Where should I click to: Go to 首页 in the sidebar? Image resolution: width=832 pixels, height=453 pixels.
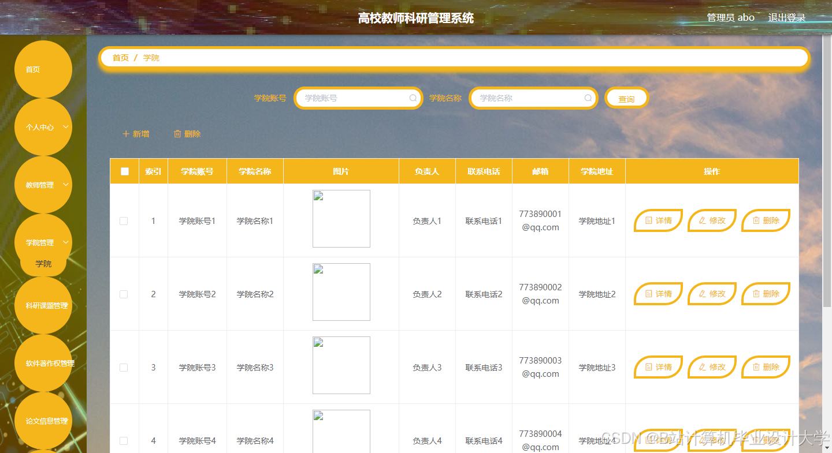(43, 69)
